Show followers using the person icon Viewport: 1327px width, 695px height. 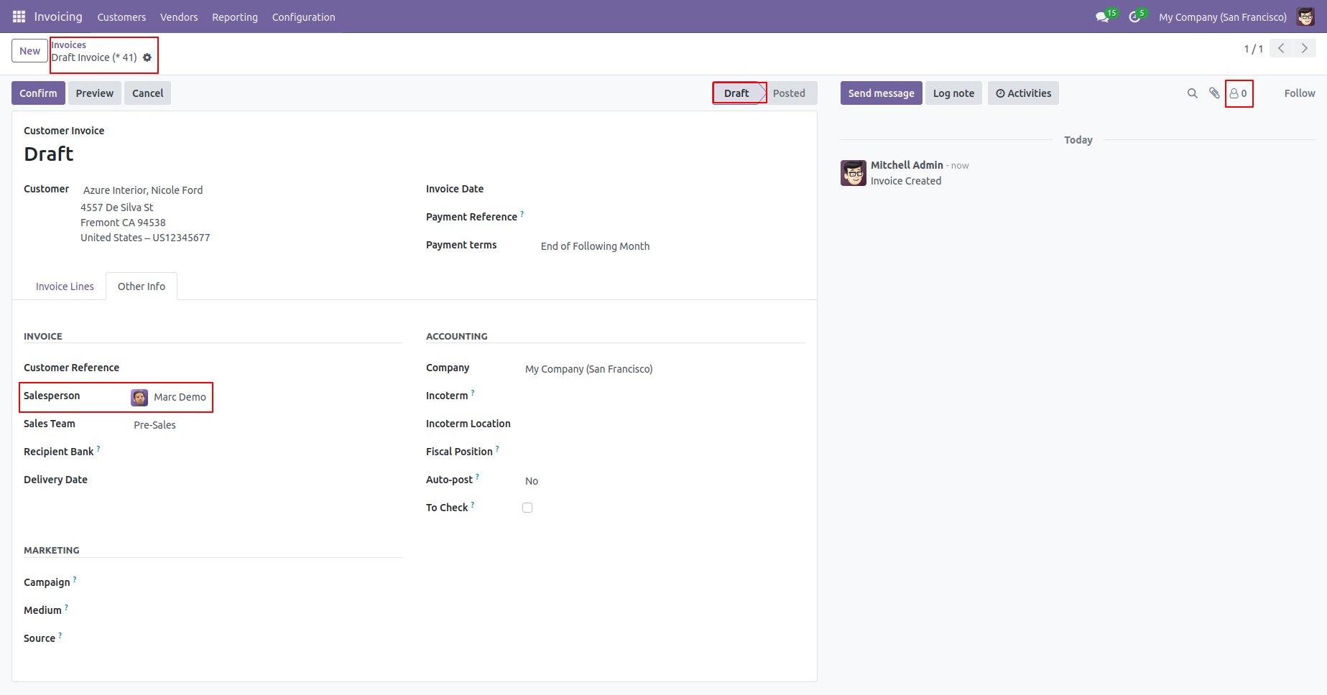(1238, 93)
